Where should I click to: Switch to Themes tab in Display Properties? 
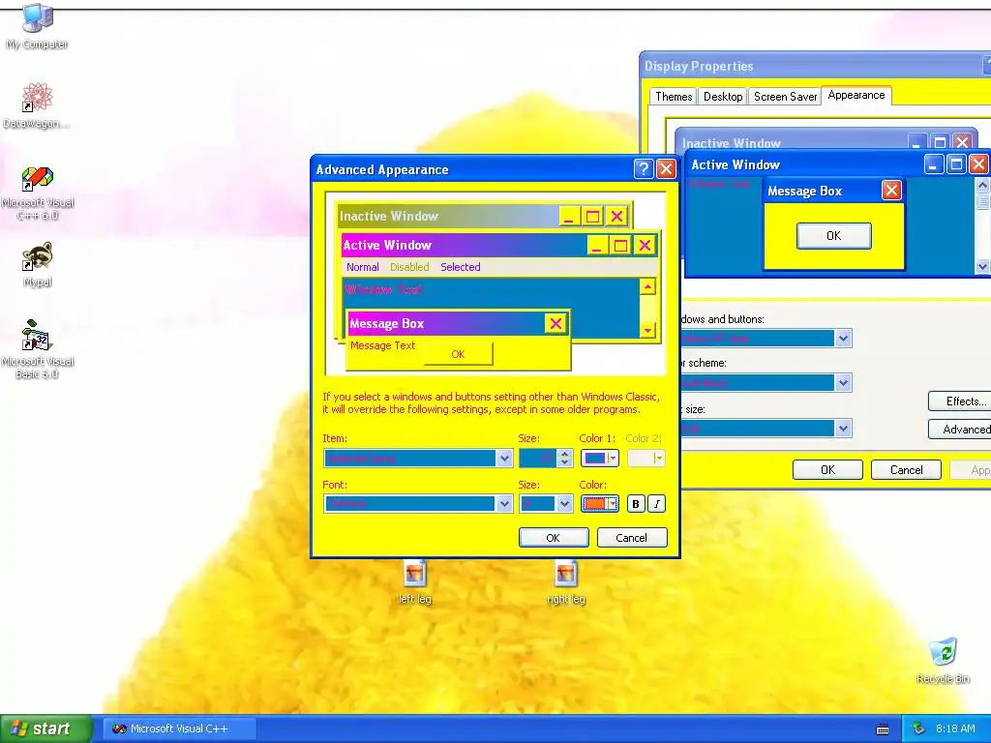(674, 97)
